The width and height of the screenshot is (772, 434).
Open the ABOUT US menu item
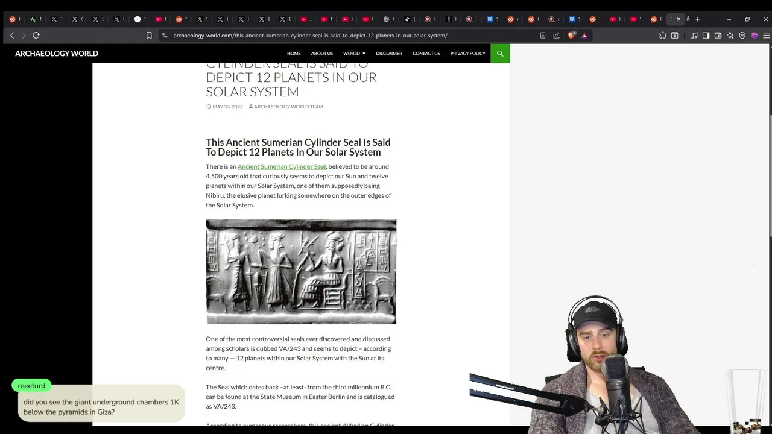point(322,54)
